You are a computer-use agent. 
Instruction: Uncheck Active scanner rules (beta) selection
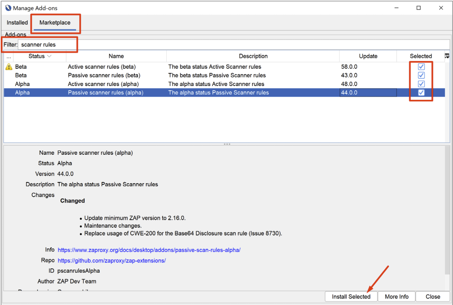tap(421, 66)
